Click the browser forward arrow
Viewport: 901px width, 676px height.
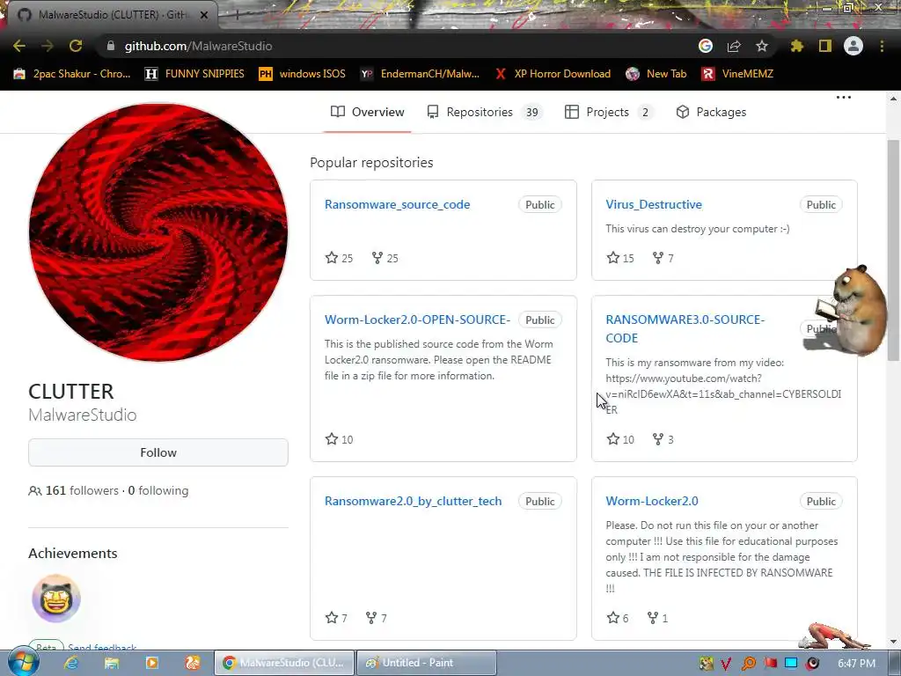(x=48, y=46)
